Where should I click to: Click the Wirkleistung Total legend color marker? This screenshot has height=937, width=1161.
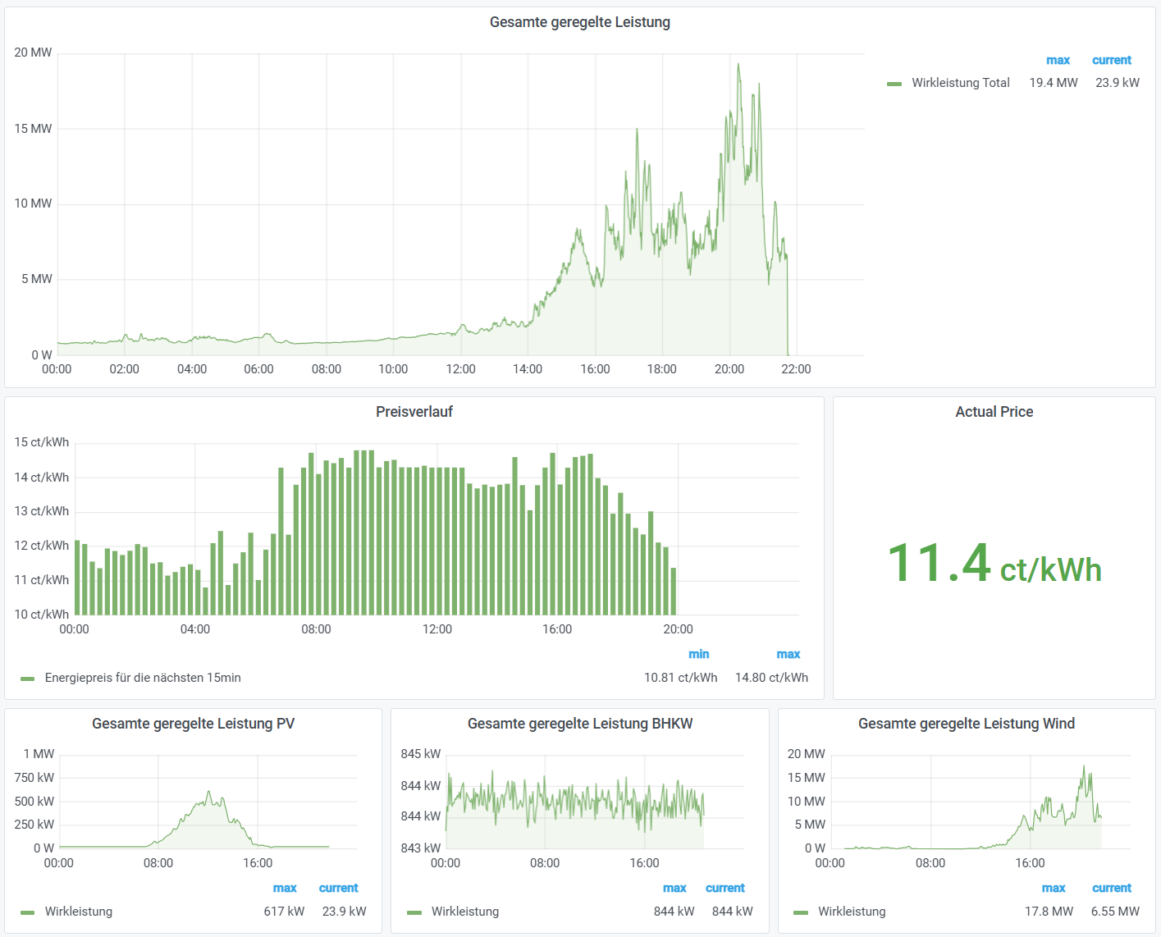895,83
